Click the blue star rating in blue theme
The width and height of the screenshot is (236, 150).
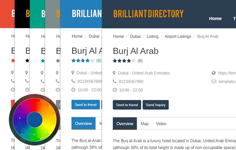tap(83, 61)
